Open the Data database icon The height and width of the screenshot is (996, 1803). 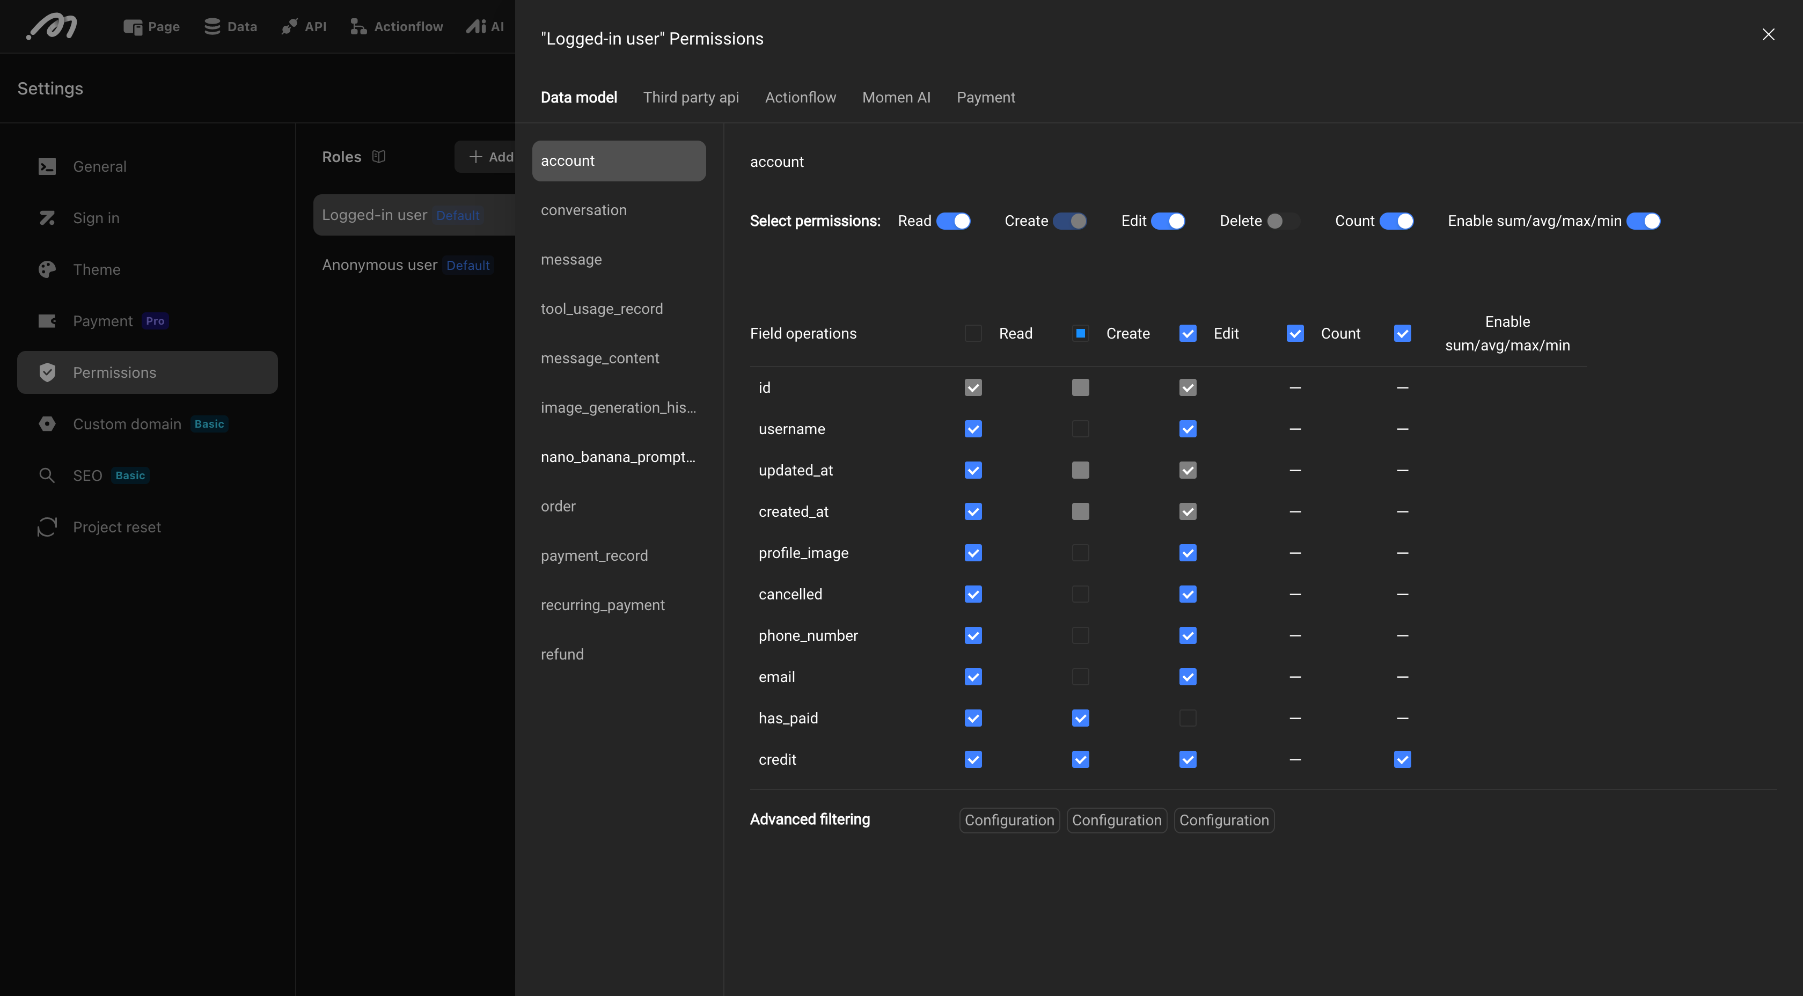(x=212, y=27)
